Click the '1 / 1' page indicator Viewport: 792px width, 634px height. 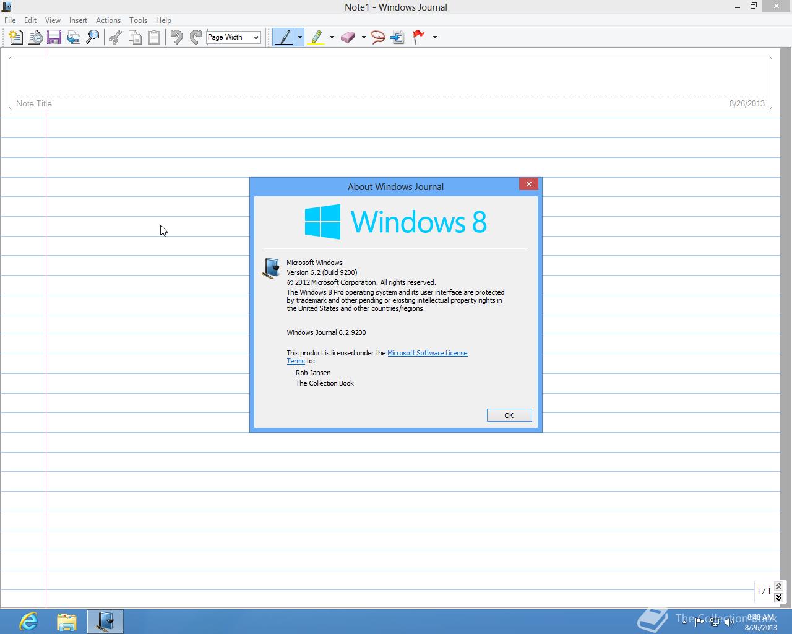tap(764, 591)
